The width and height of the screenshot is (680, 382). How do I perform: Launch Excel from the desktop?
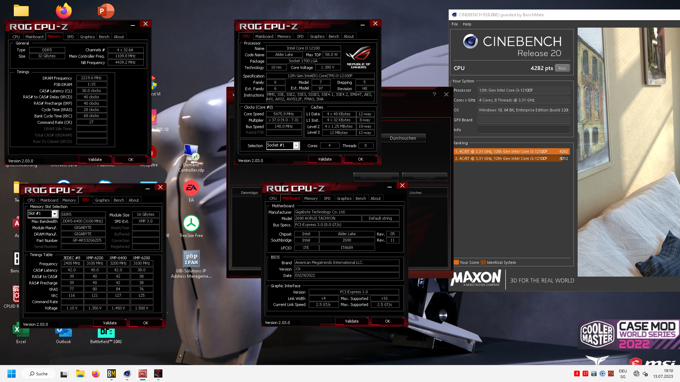pos(21,333)
